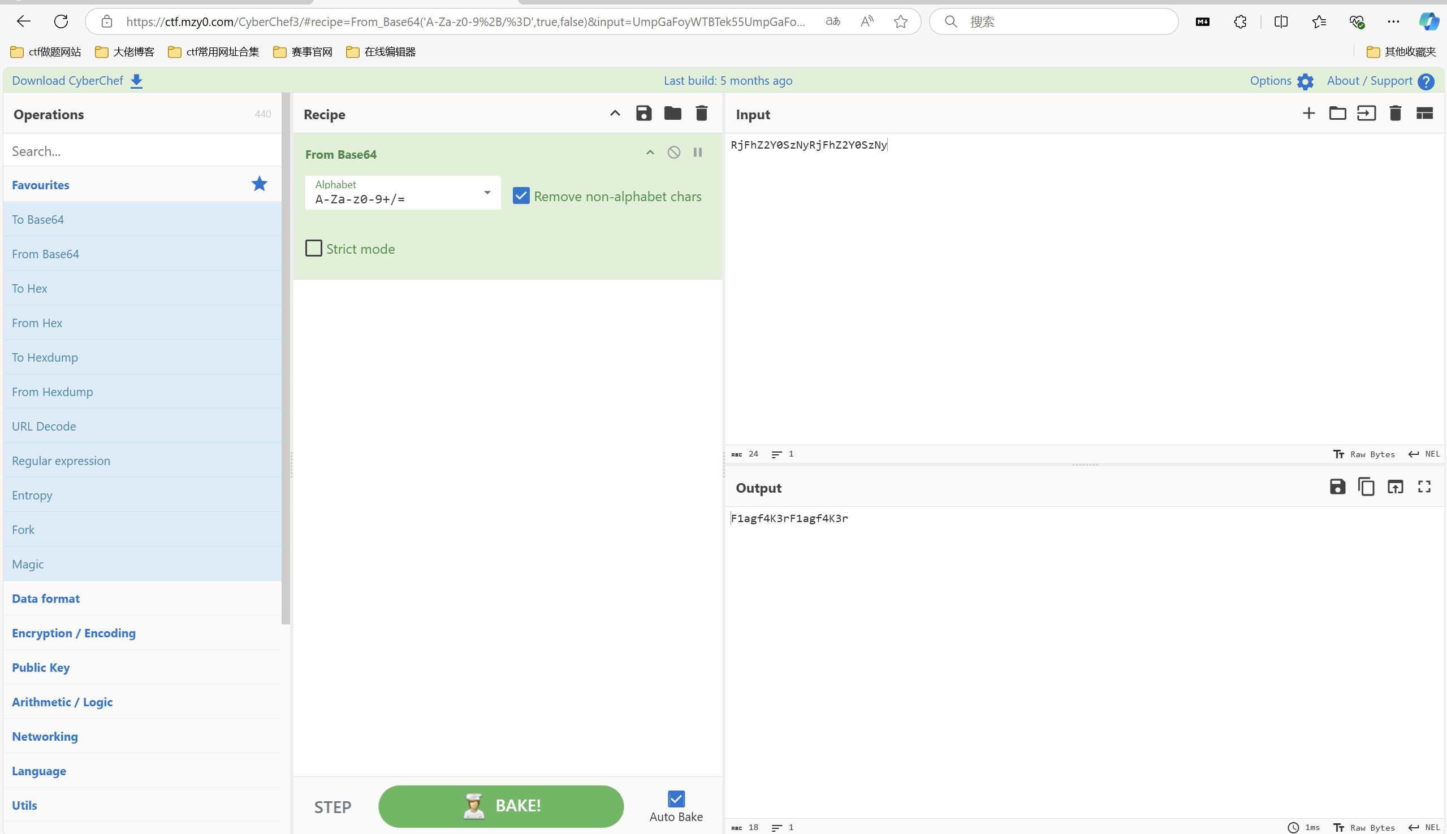Screen dimensions: 1447x834
Task: Open folder as input
Action: [x=1337, y=114]
